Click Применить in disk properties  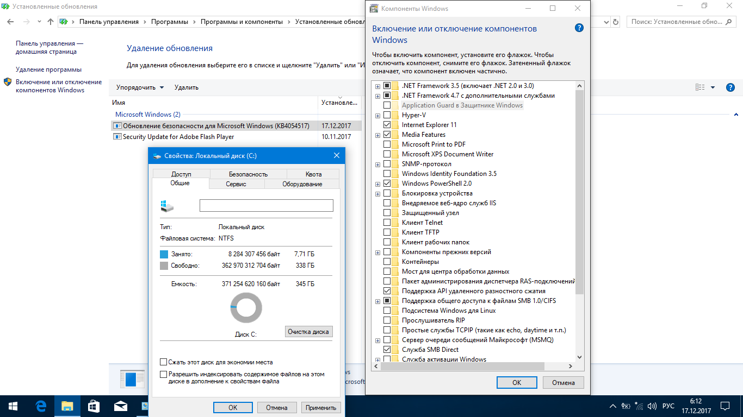click(x=321, y=407)
